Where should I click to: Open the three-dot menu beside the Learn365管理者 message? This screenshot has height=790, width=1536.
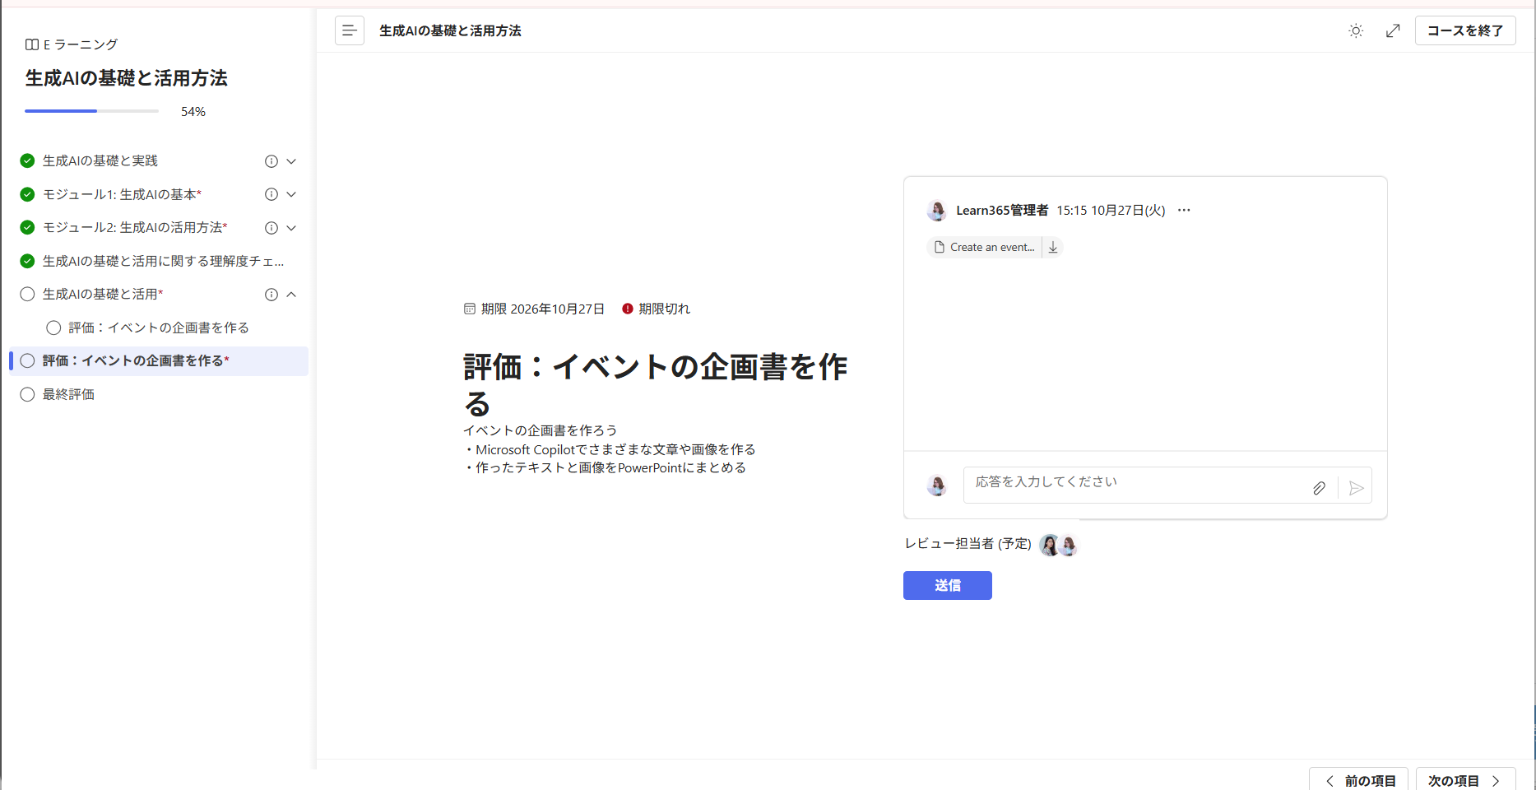(x=1184, y=210)
